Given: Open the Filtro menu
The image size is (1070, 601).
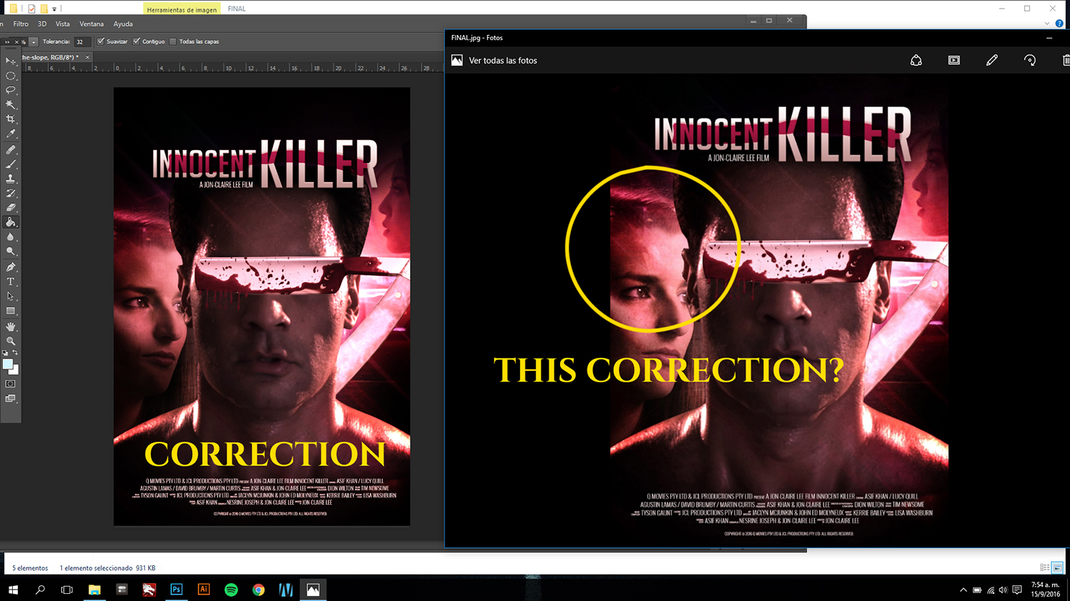Looking at the screenshot, I should 20,24.
